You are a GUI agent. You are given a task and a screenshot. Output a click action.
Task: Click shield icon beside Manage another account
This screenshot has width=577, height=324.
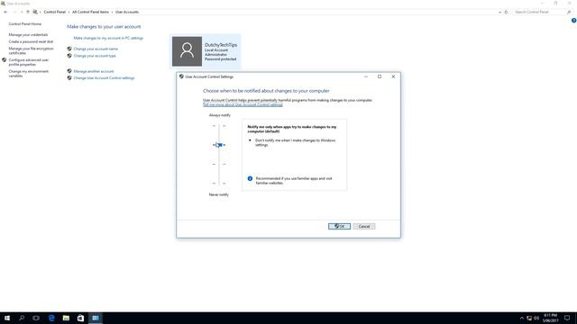pyautogui.click(x=69, y=71)
